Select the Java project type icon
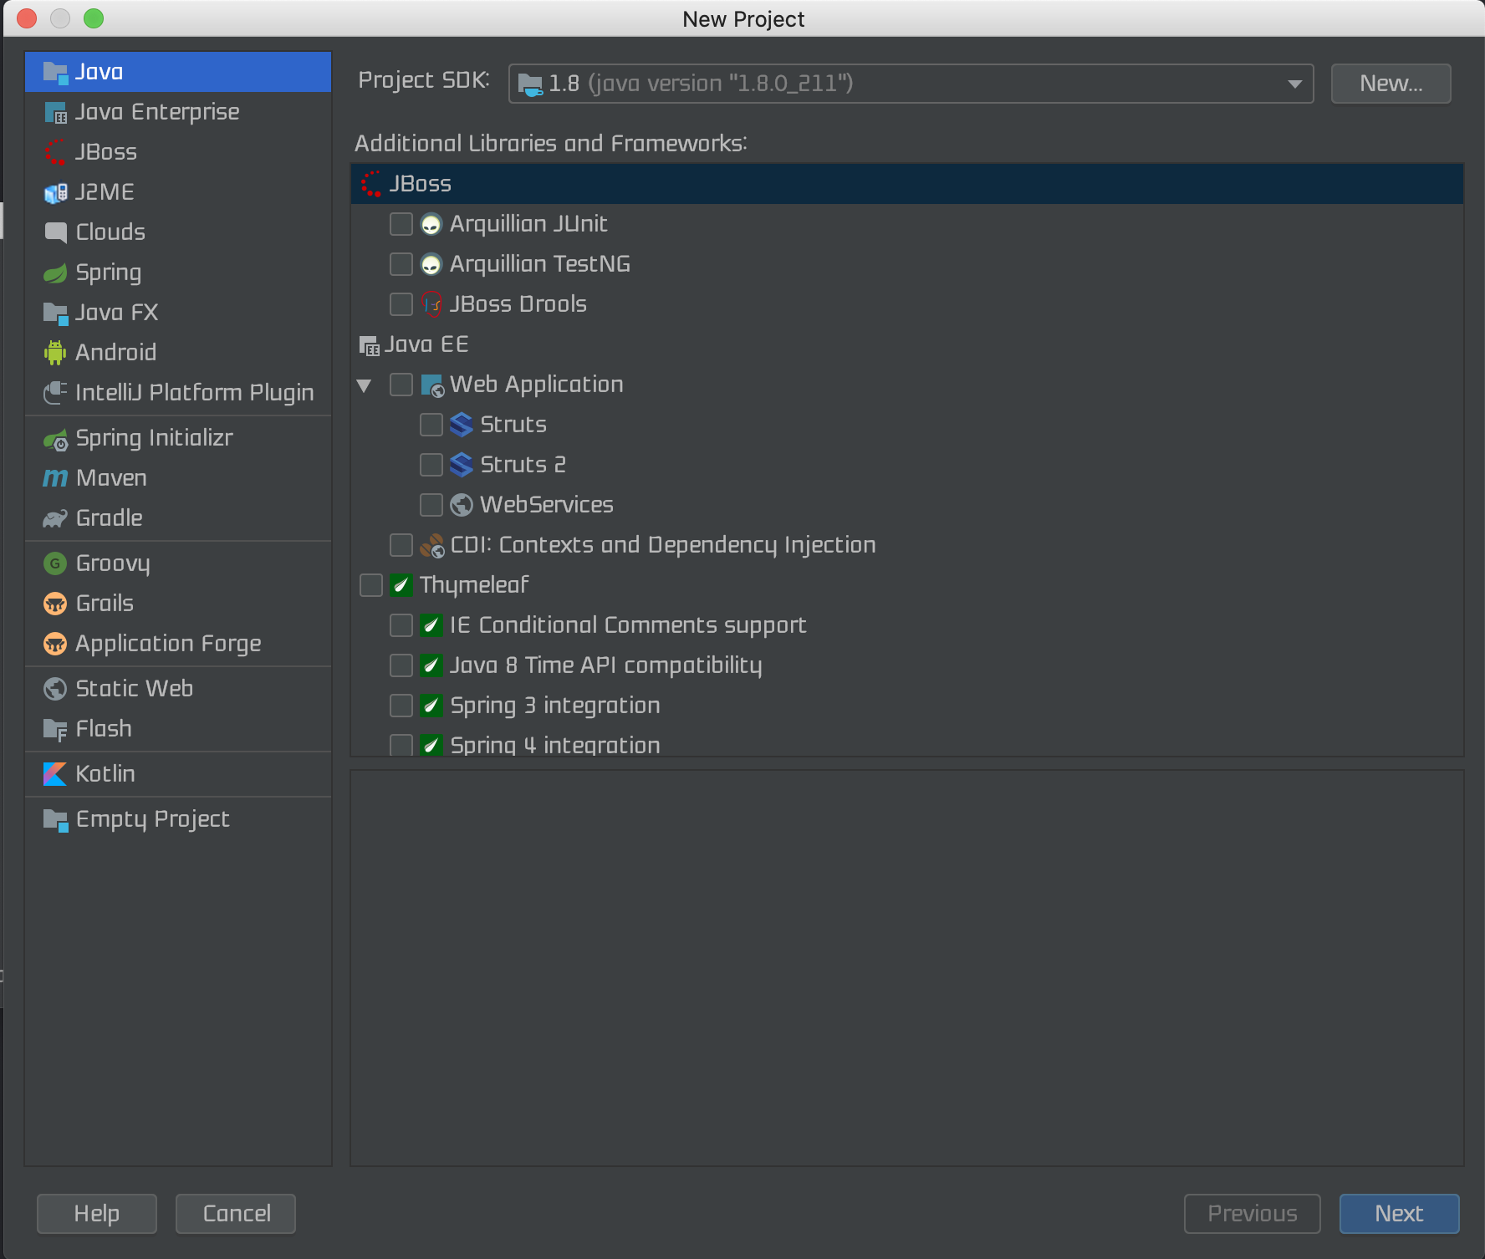 [x=55, y=73]
